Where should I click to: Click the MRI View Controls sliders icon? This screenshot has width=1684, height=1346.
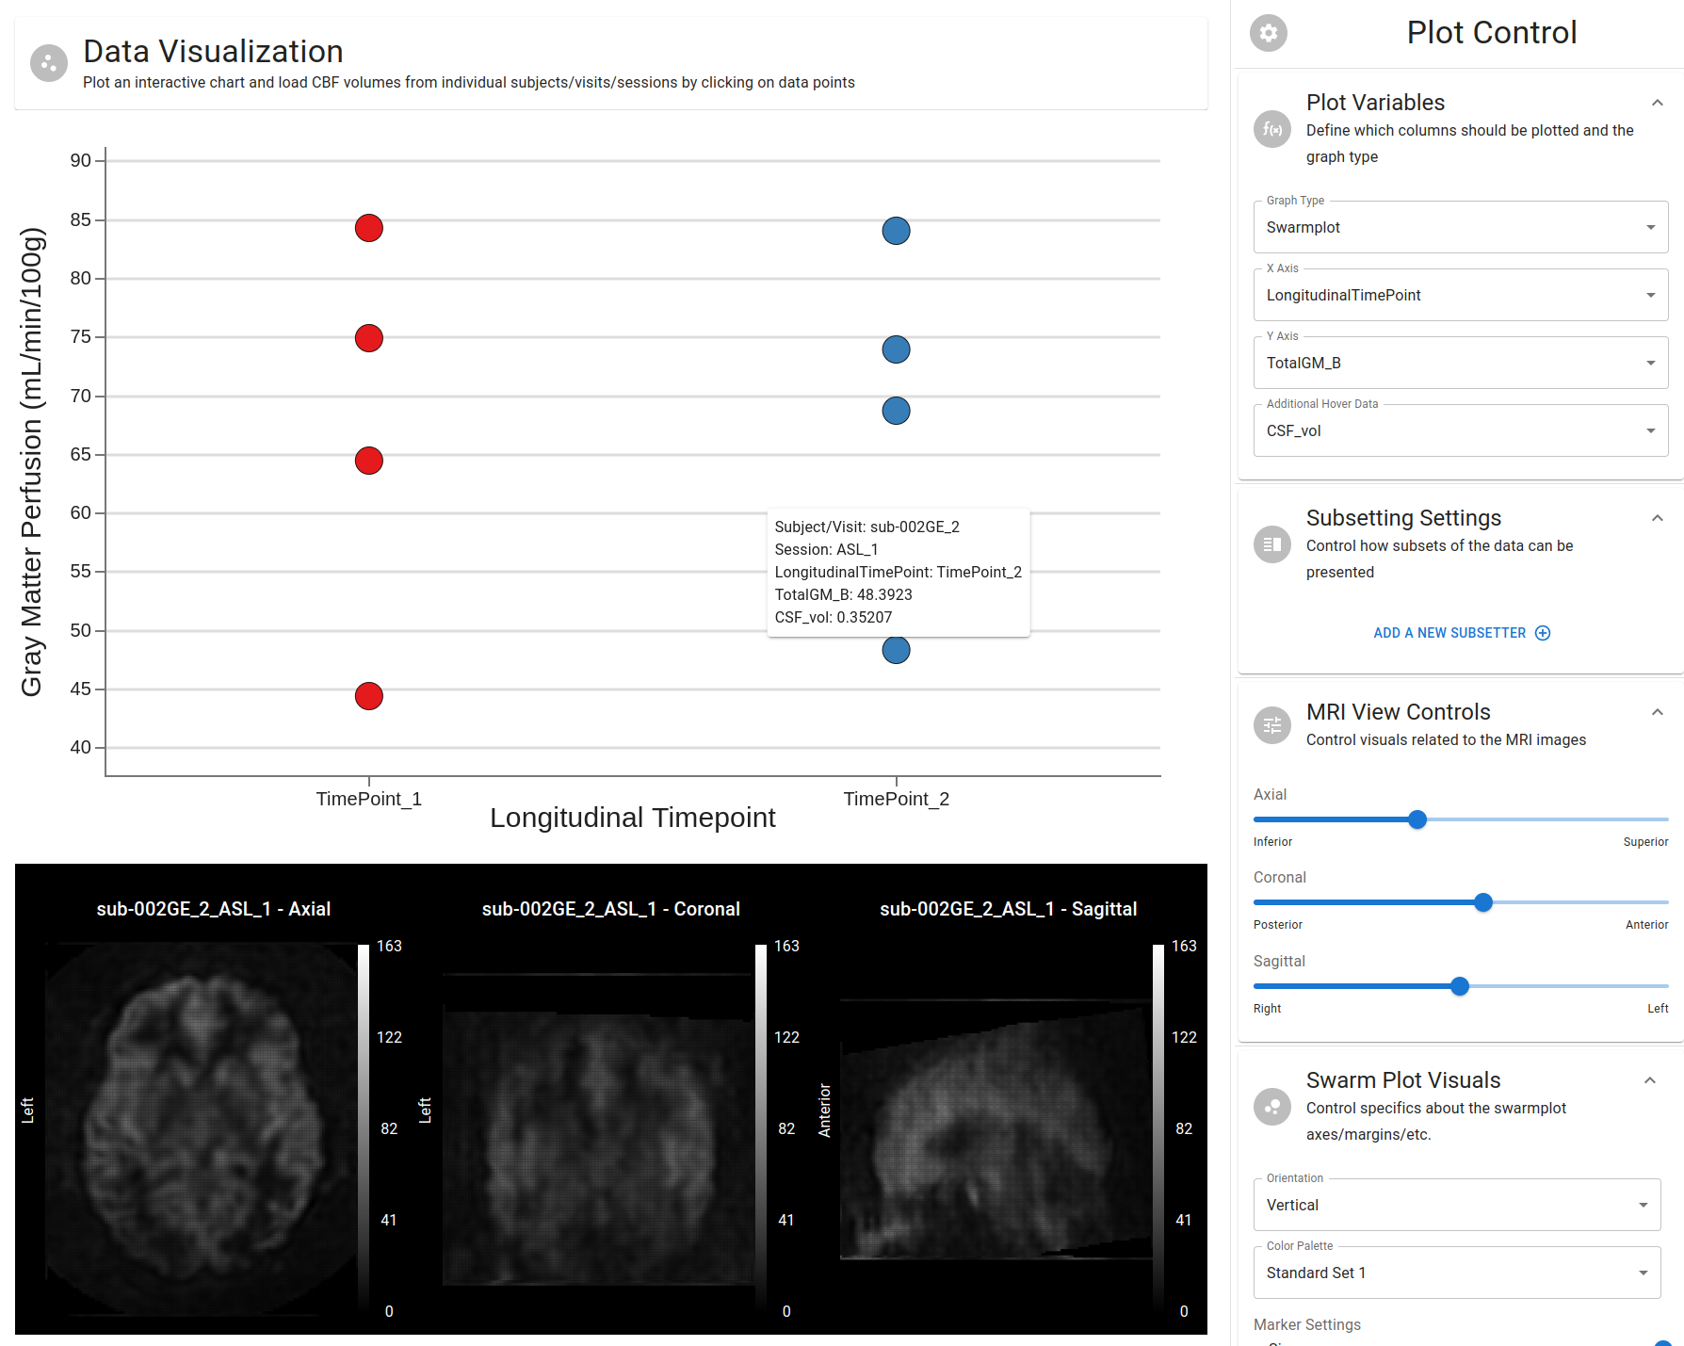pyautogui.click(x=1272, y=725)
